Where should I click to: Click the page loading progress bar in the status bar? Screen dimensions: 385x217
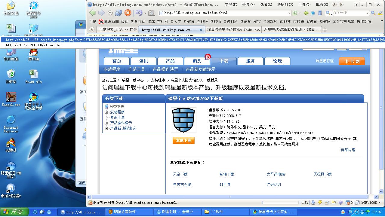click(x=281, y=203)
